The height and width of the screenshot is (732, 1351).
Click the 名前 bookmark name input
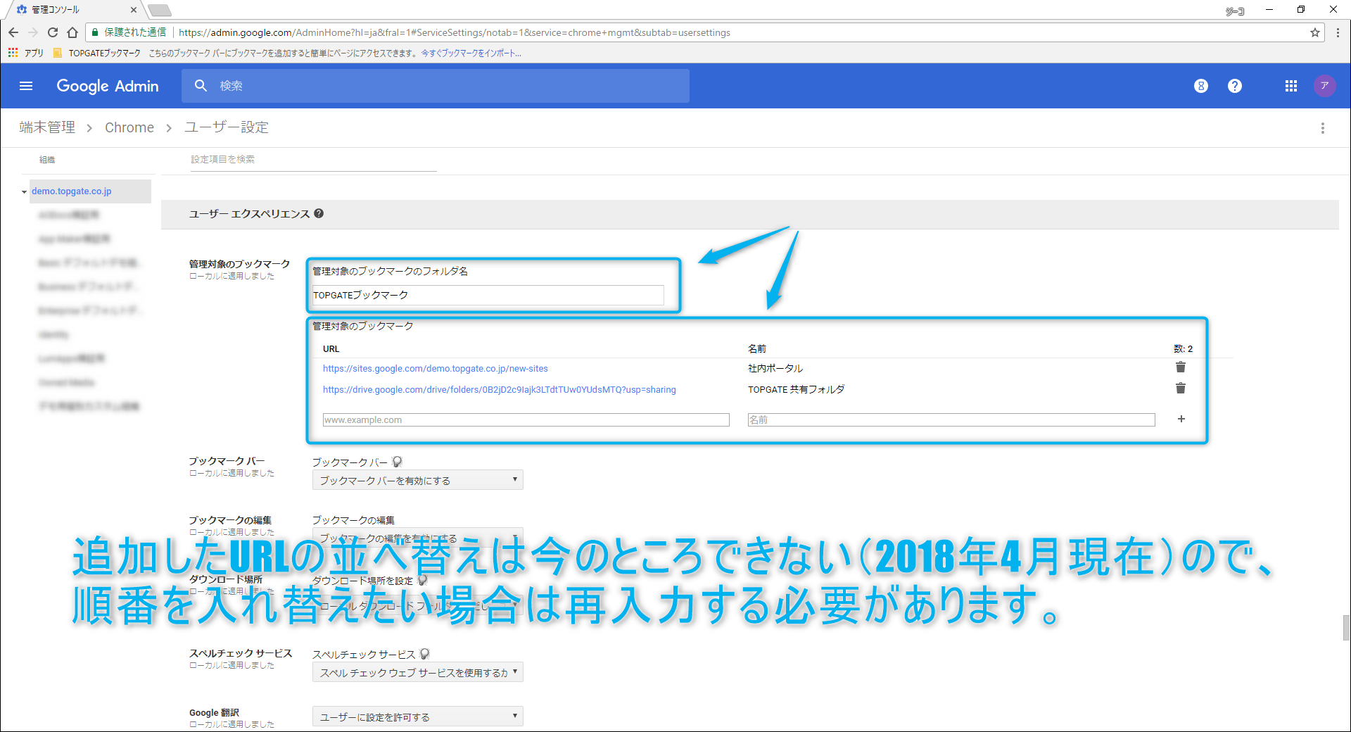[951, 419]
